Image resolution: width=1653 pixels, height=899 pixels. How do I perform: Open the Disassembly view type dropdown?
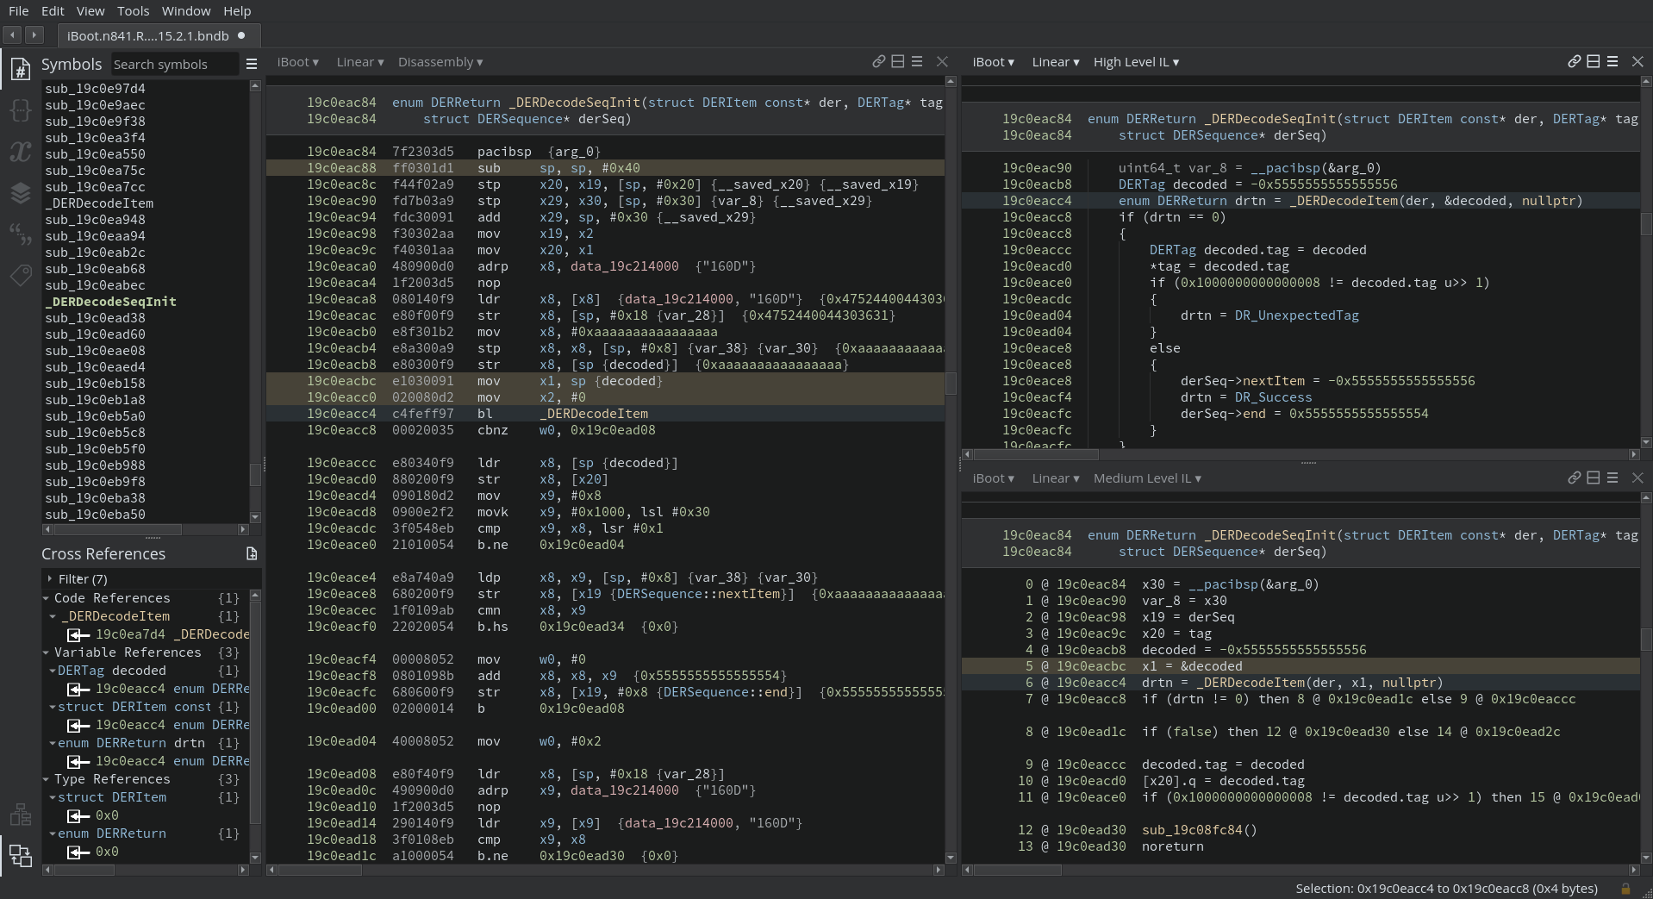pos(440,62)
